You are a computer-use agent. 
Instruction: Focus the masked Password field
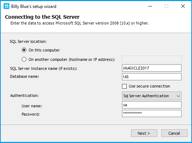(x=152, y=113)
